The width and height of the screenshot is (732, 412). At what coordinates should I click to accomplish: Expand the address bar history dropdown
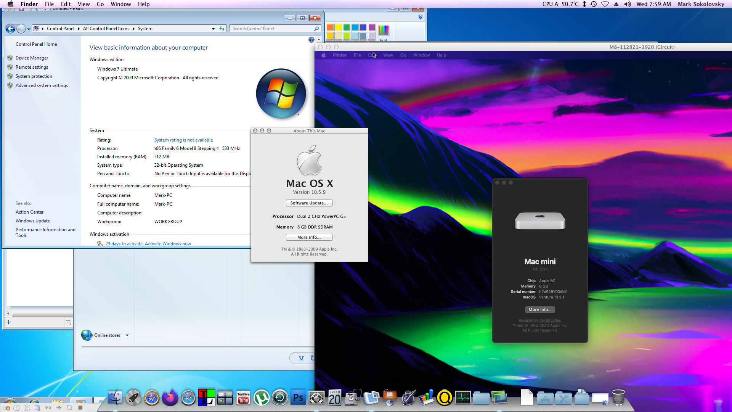[x=213, y=29]
